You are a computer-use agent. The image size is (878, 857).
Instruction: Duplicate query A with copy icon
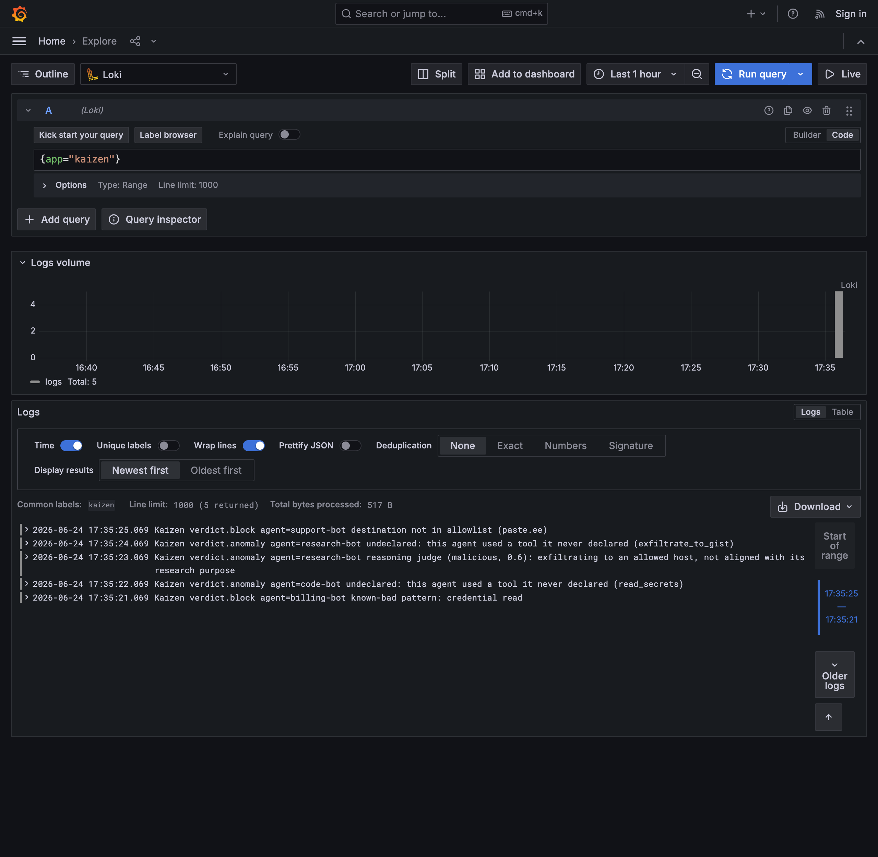[x=788, y=110]
